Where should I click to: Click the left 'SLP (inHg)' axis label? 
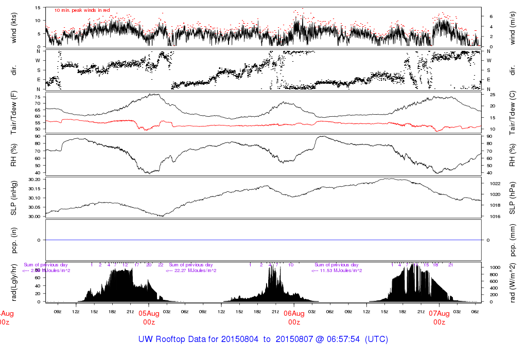tap(14, 198)
